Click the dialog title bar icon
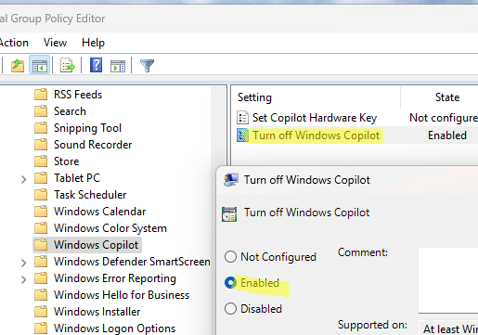This screenshot has height=335, width=478. pos(231,180)
